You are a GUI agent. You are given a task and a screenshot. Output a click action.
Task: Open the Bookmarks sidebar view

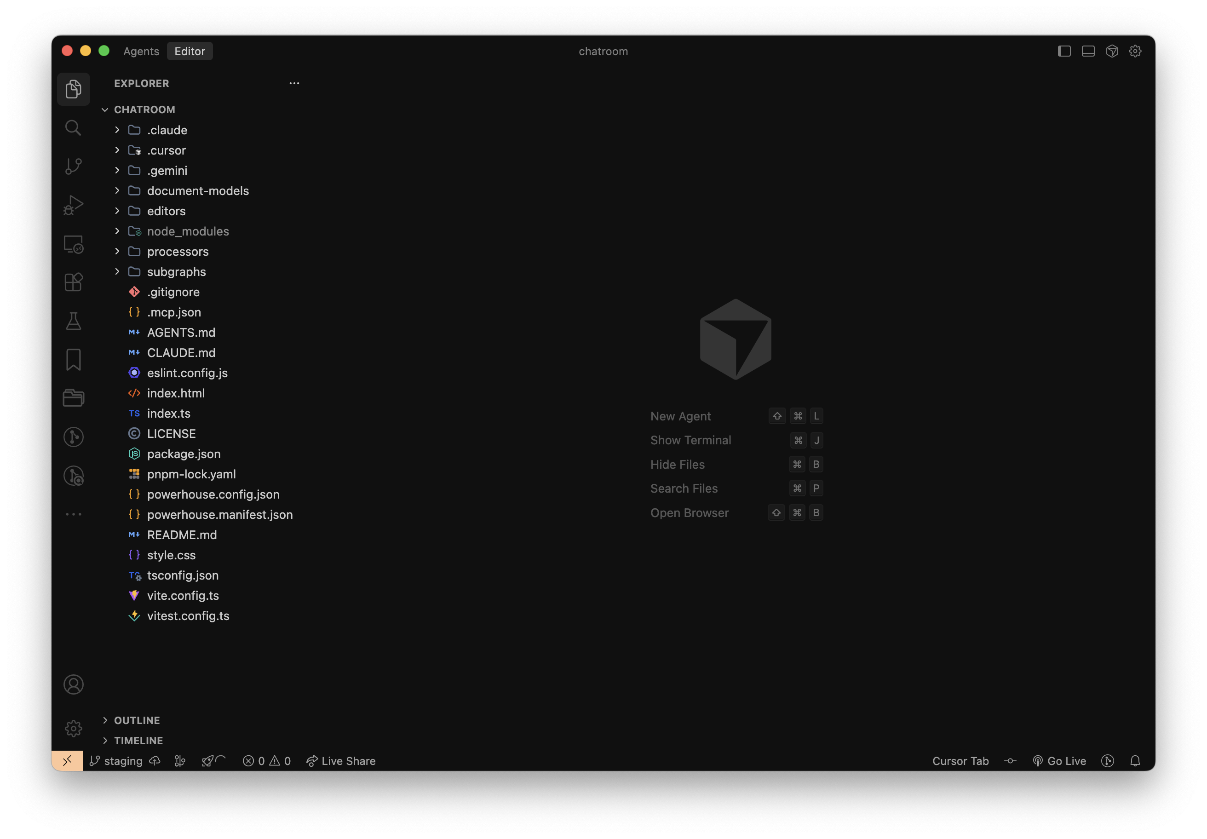tap(73, 359)
